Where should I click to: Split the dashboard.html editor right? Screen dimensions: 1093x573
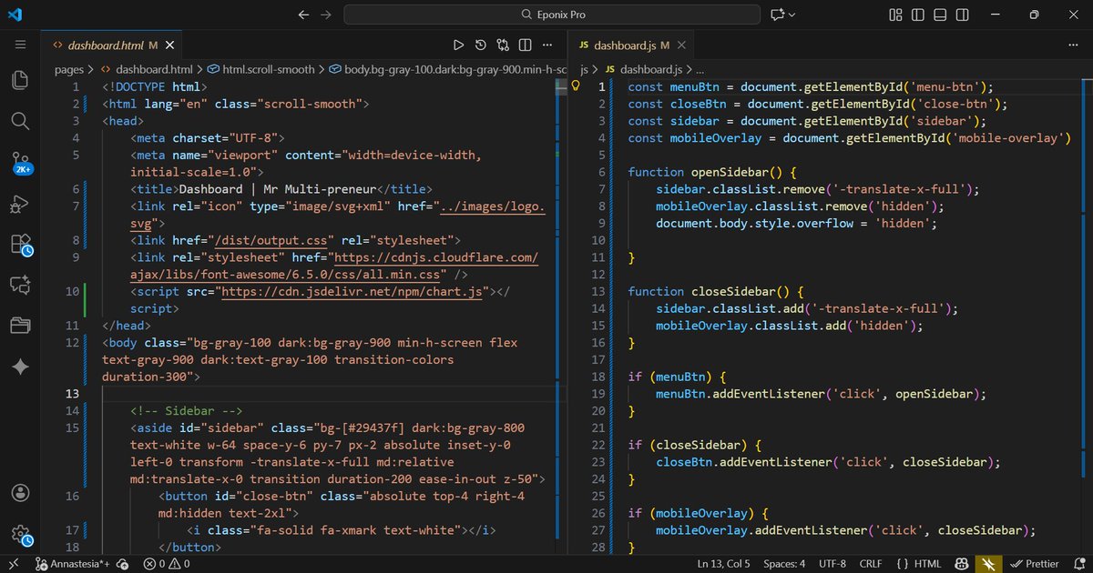coord(526,45)
